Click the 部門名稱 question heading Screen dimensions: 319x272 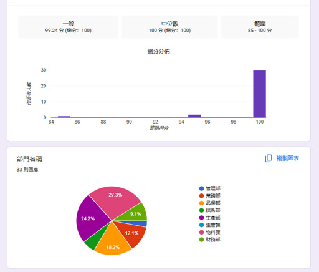point(29,159)
